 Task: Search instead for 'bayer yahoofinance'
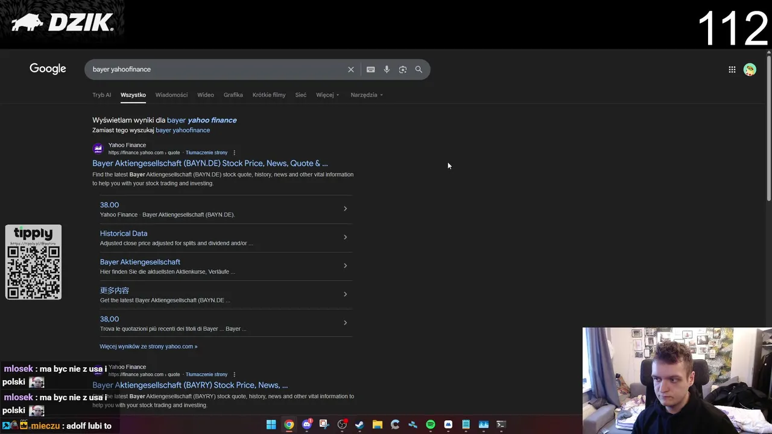[183, 130]
